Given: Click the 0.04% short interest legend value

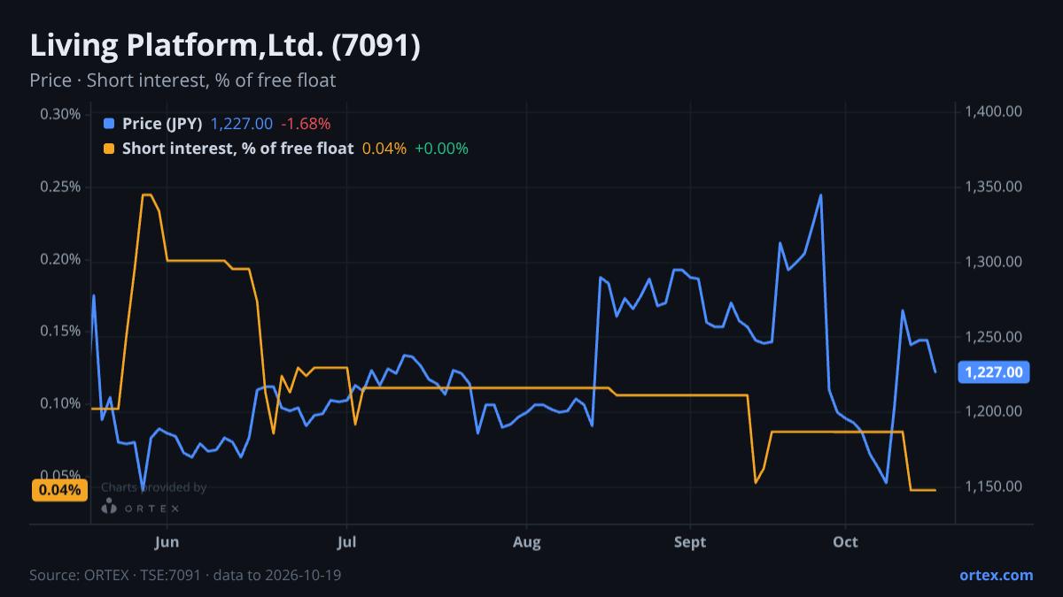Looking at the screenshot, I should pos(384,149).
